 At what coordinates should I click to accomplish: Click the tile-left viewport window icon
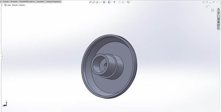coord(204,2)
